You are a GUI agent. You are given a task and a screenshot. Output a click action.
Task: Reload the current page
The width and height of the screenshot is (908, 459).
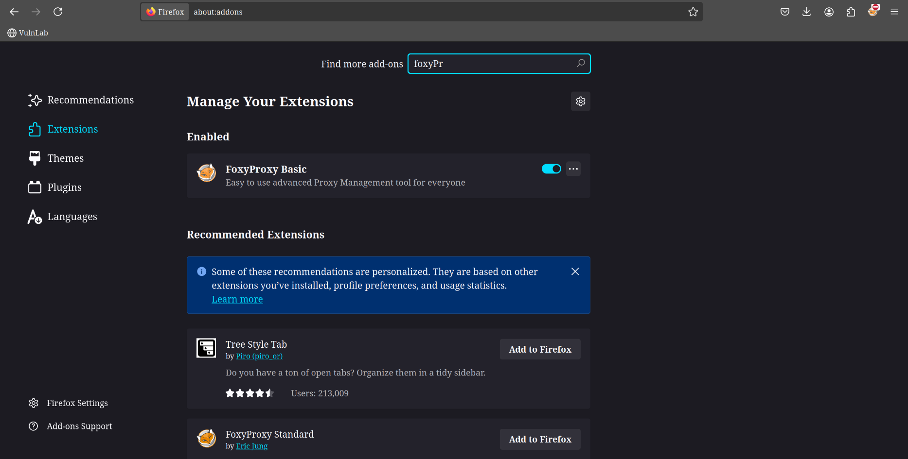click(58, 12)
